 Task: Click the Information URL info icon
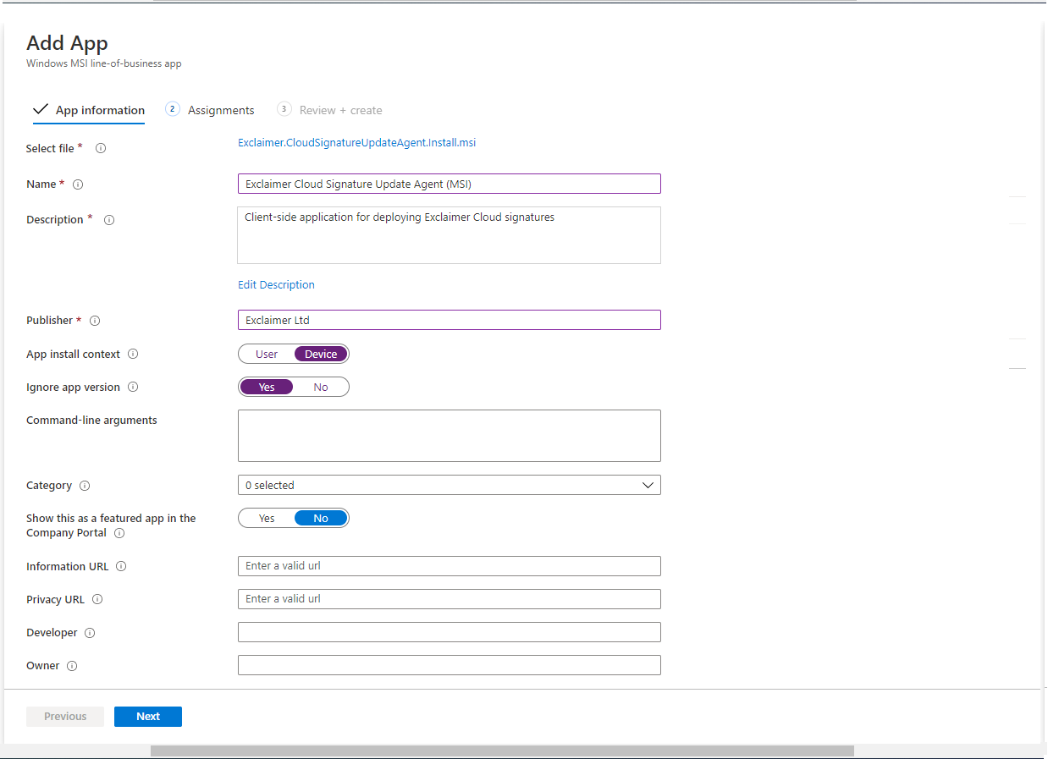tap(121, 566)
